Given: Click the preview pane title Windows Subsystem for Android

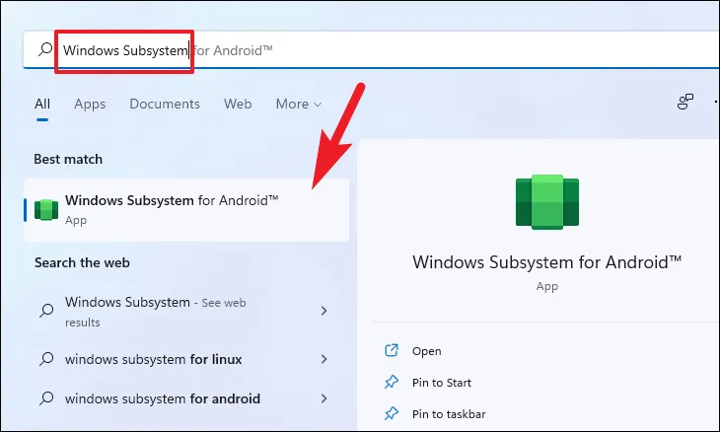Looking at the screenshot, I should (546, 262).
